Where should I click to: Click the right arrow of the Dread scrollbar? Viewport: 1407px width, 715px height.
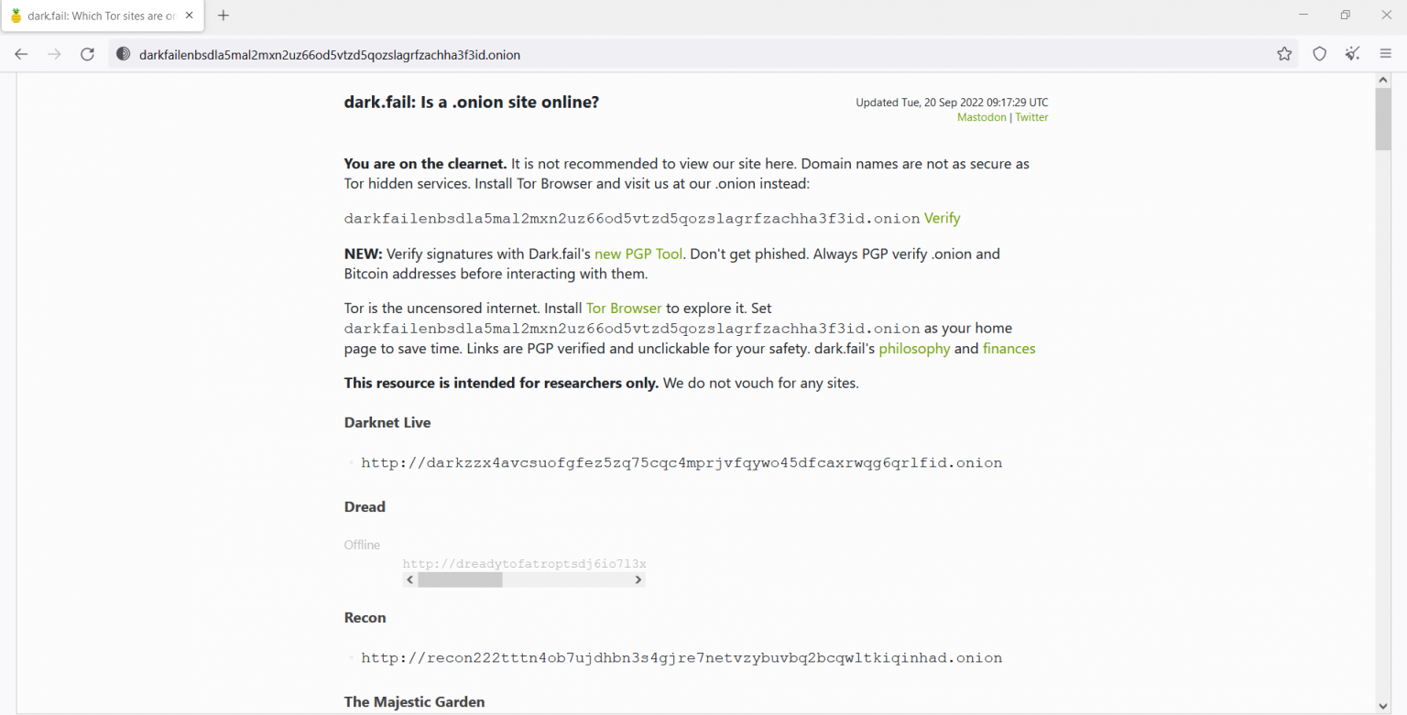pos(638,579)
